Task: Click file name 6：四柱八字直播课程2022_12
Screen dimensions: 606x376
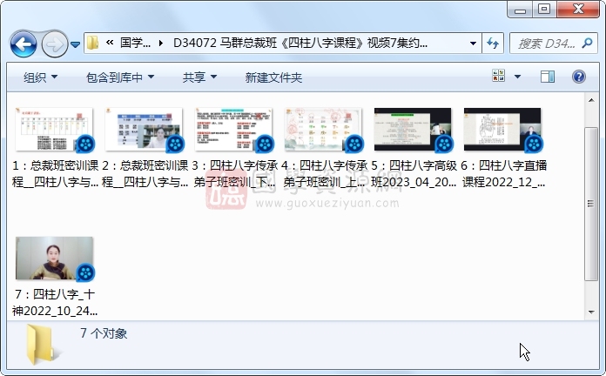Action: (503, 173)
